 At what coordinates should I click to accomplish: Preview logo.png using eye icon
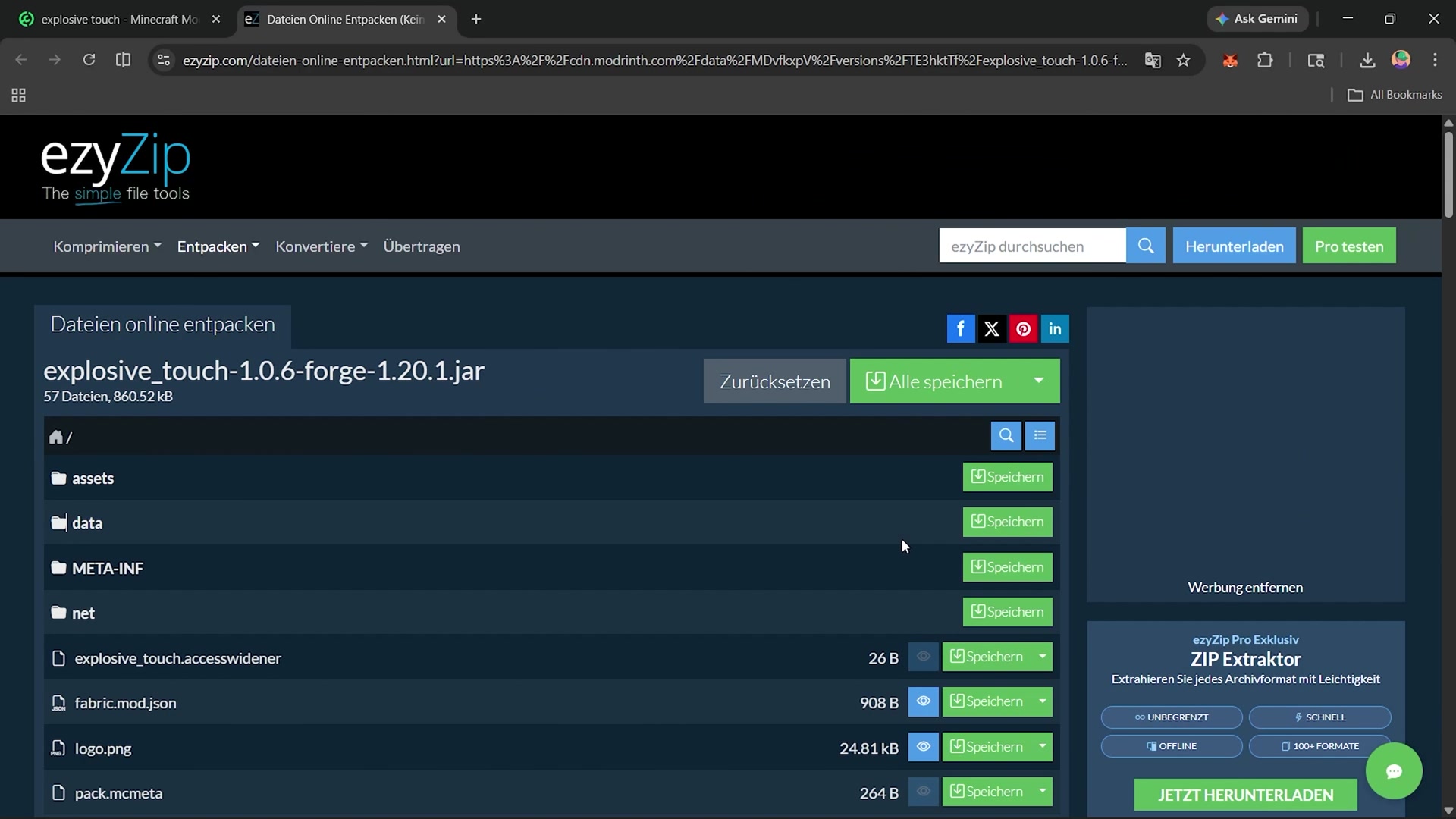tap(923, 746)
